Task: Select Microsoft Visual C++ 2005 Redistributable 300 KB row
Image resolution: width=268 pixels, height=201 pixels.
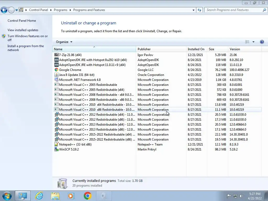Action: click(x=157, y=85)
